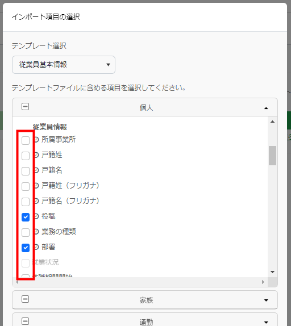Open the 従業員基本情報 template dropdown
Screen dimensions: 291x326
point(64,65)
